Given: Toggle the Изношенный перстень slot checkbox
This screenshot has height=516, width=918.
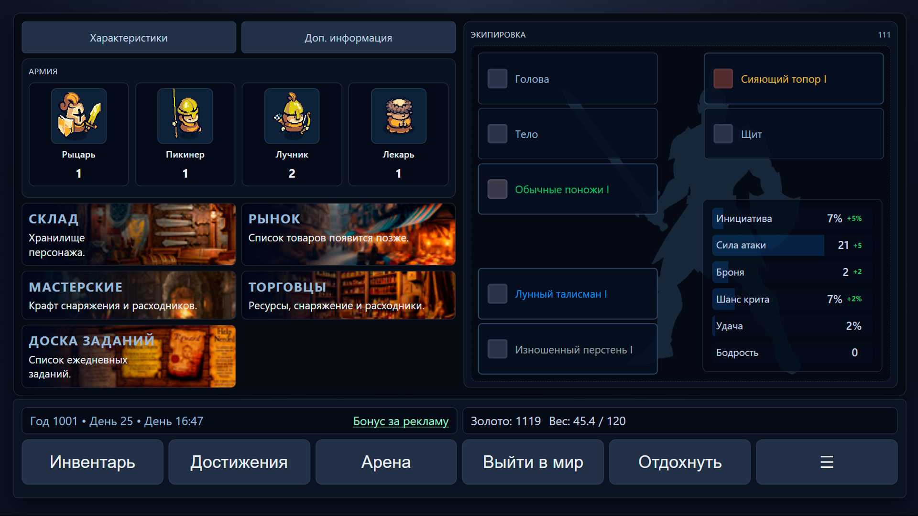Looking at the screenshot, I should pos(497,349).
